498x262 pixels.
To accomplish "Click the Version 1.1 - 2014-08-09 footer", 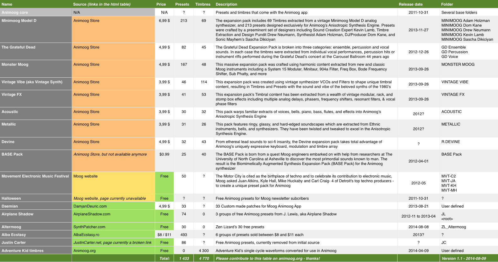I will coord(464,259).
